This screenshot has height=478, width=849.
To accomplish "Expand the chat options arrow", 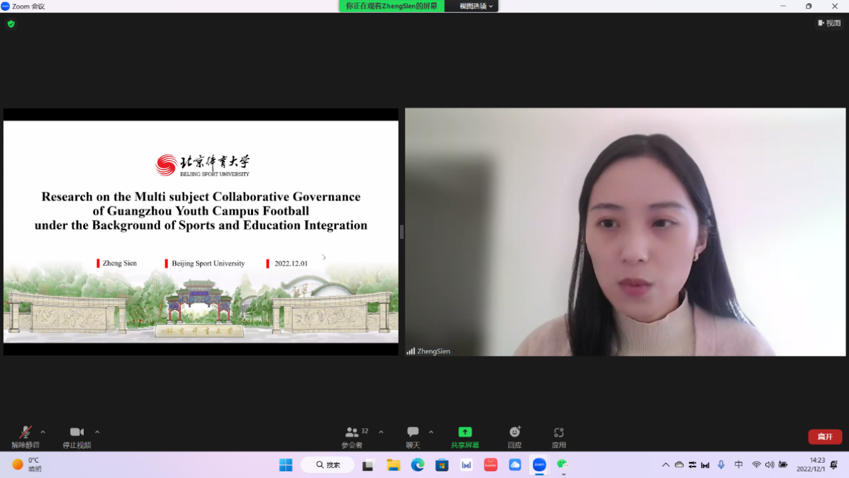I will click(431, 432).
